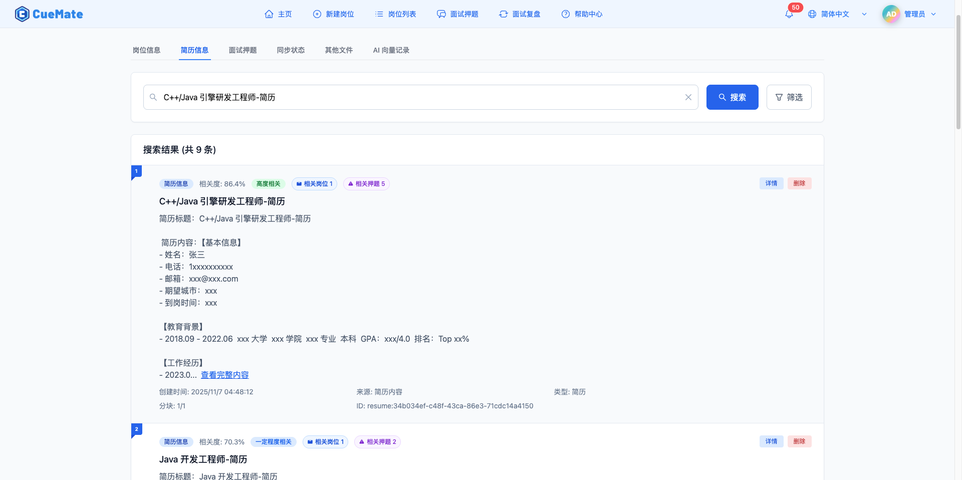Open the AI 向量记录 tab
Image resolution: width=962 pixels, height=480 pixels.
pyautogui.click(x=391, y=50)
